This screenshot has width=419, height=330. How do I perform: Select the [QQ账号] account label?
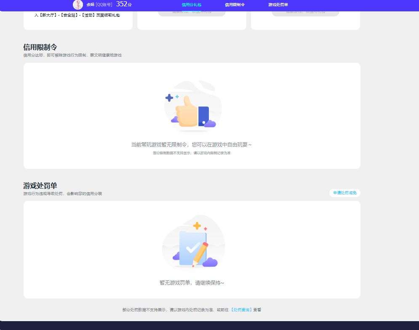click(x=104, y=5)
